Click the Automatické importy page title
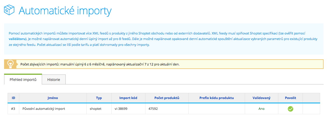The height and width of the screenshot is (123, 328). pos(65,11)
